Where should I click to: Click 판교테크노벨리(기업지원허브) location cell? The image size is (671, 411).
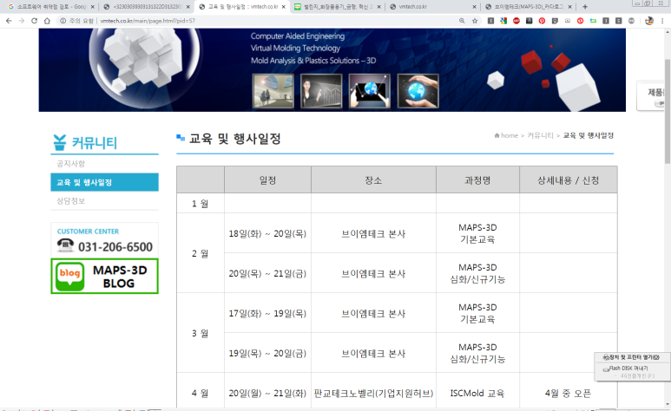coord(373,393)
